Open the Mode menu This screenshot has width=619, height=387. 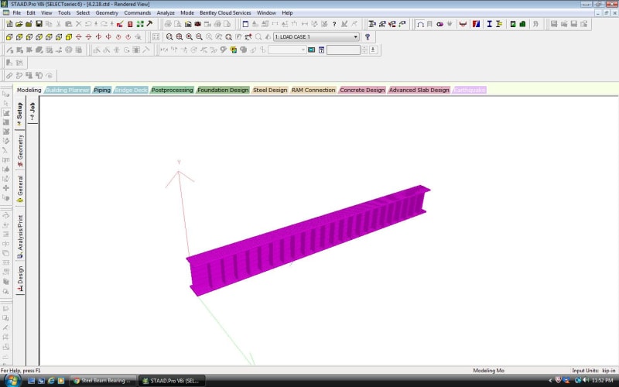click(187, 13)
